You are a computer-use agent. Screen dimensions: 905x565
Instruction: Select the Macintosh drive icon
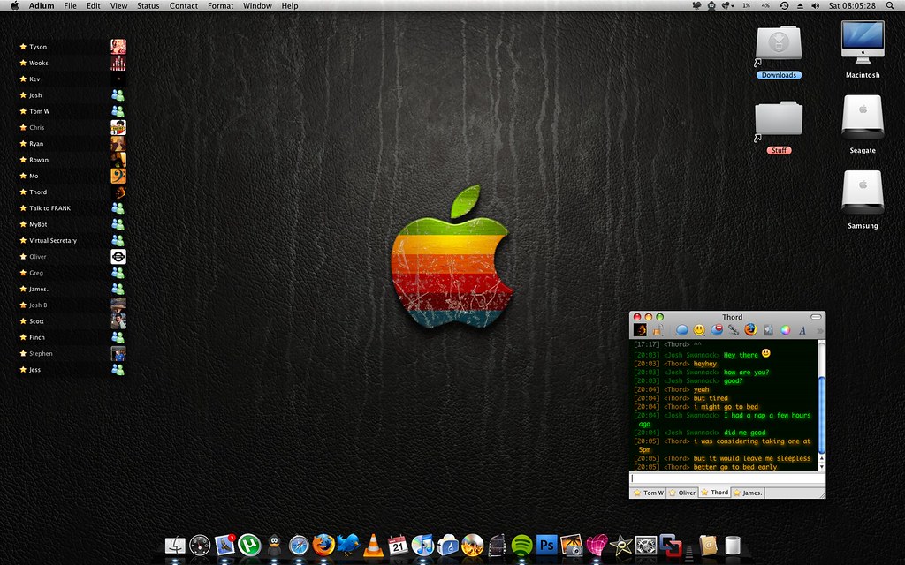tap(863, 41)
